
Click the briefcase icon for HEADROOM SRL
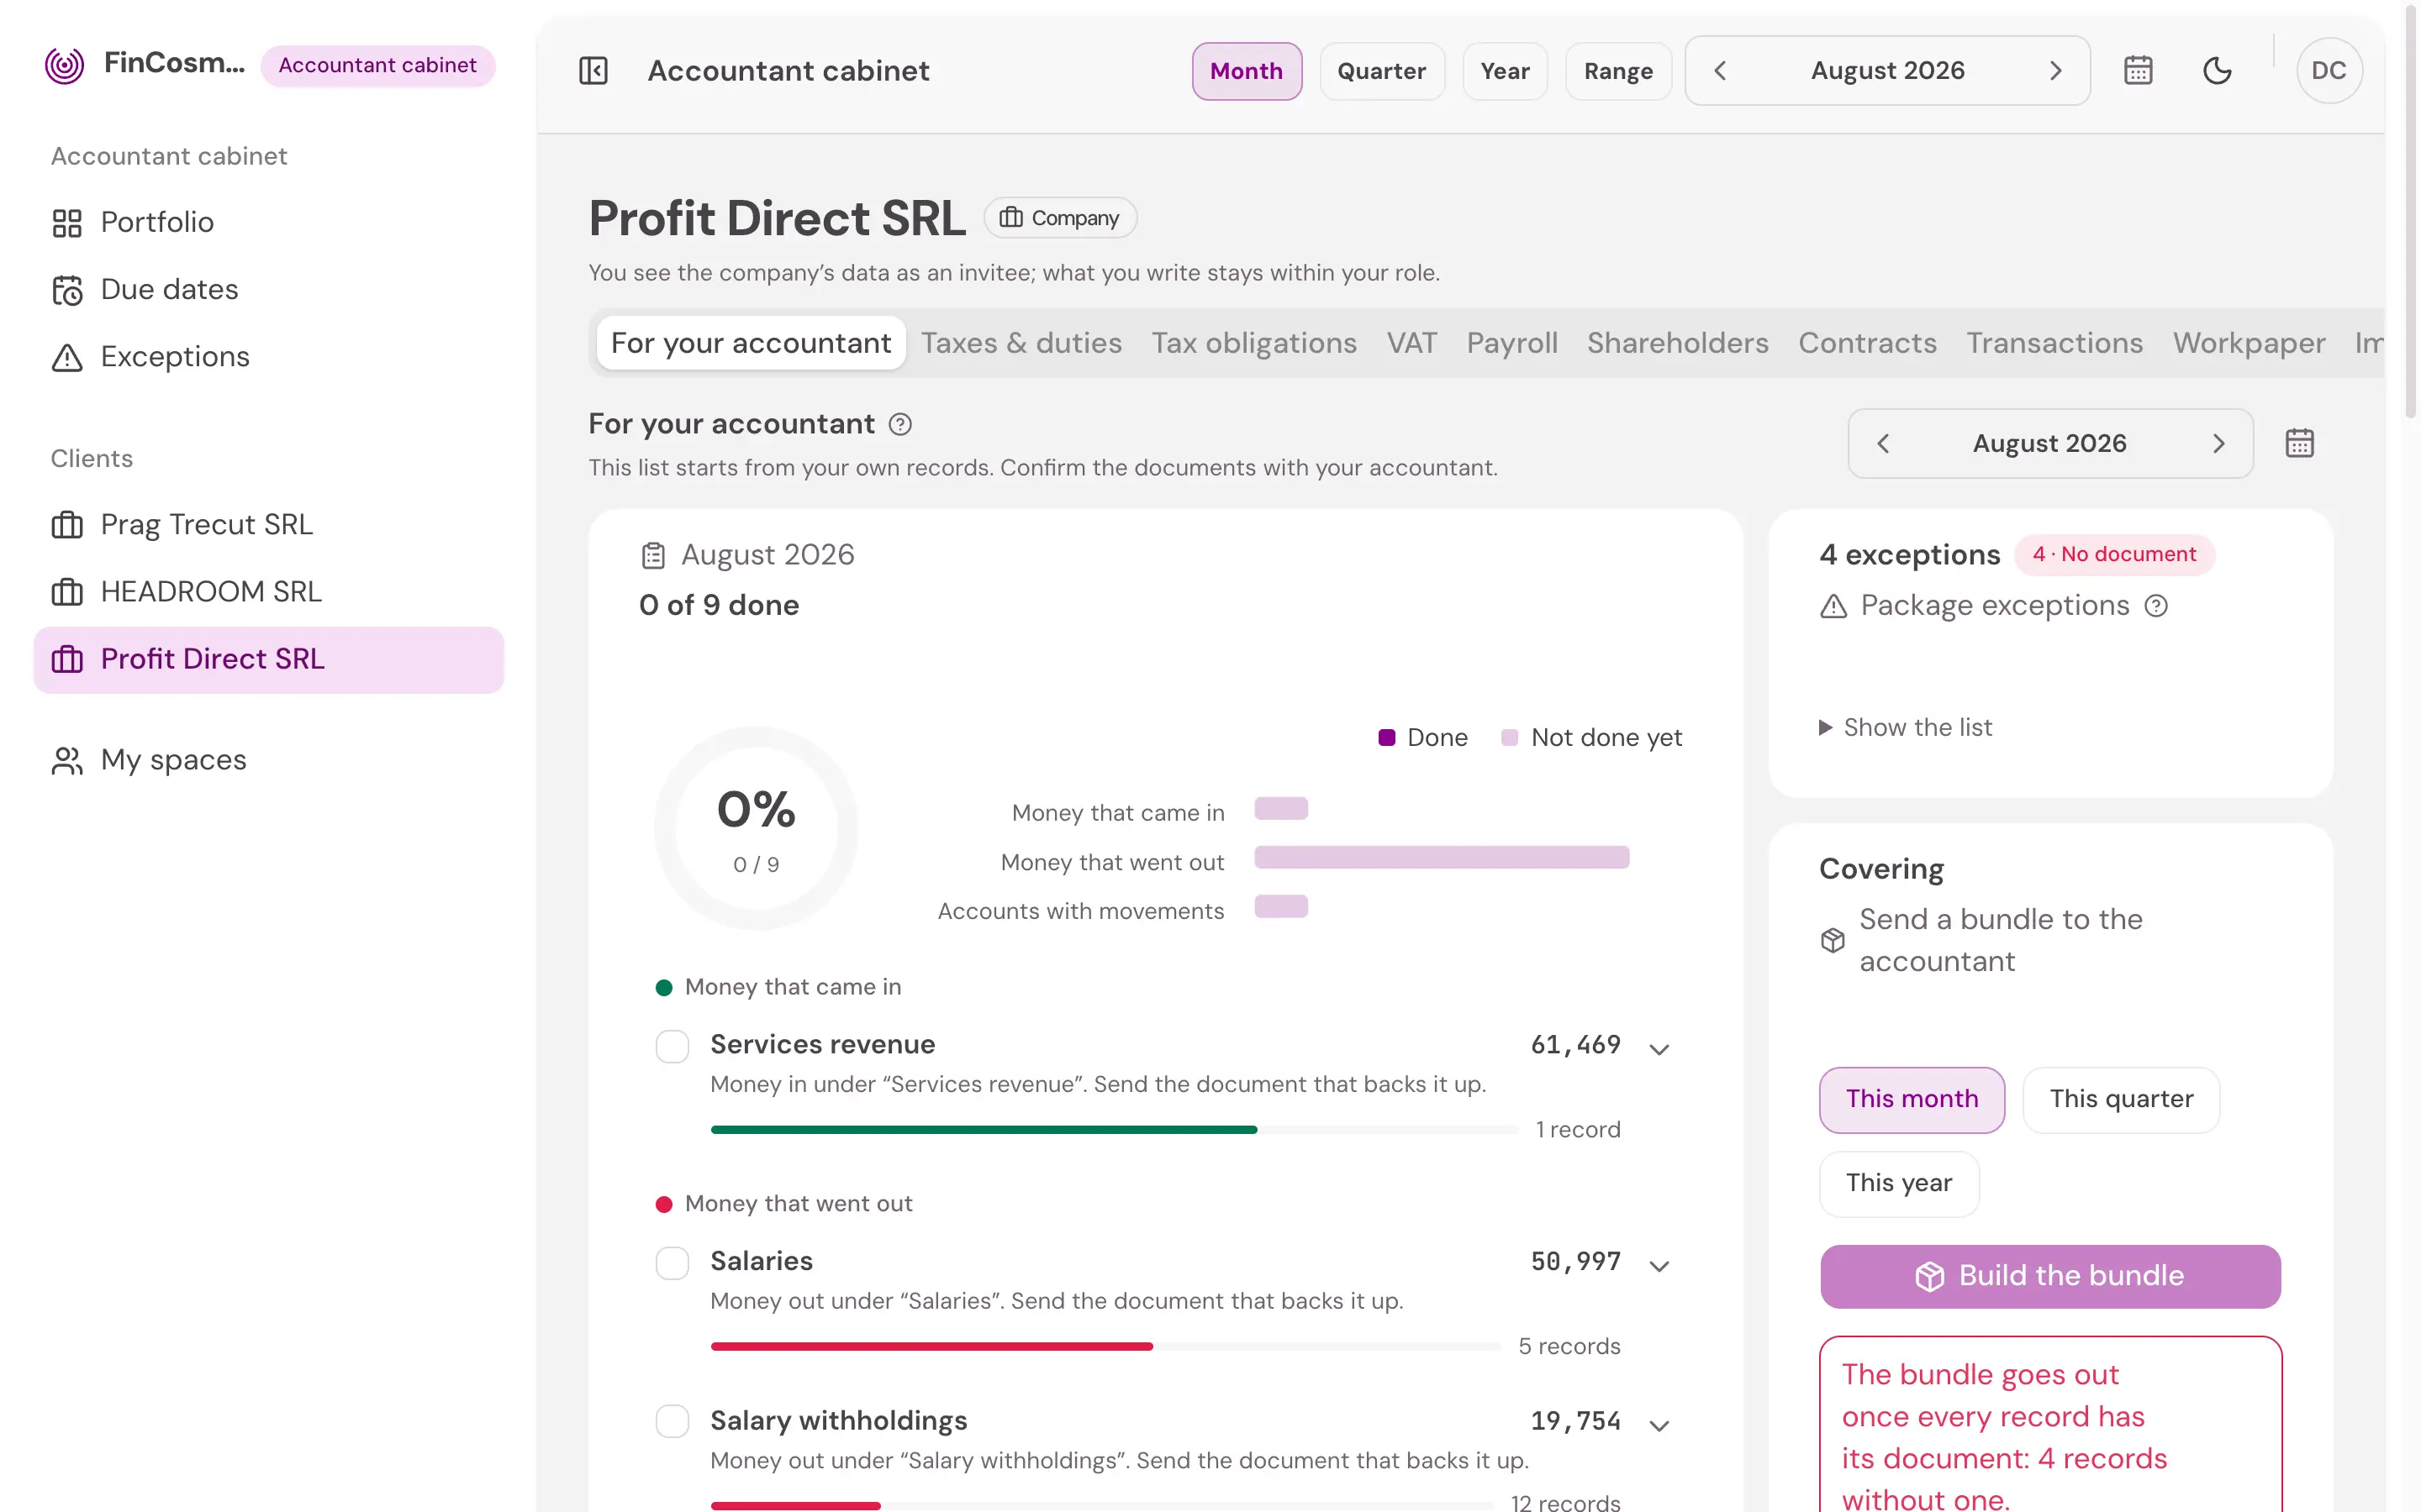point(67,592)
